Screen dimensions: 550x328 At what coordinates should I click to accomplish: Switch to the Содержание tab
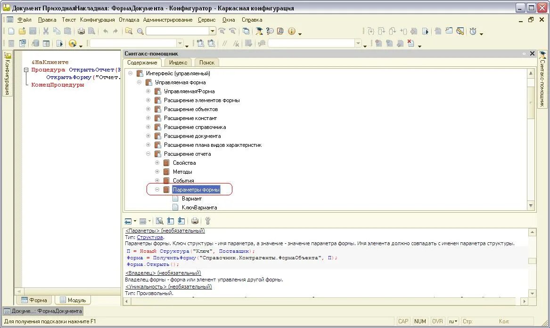tap(142, 63)
